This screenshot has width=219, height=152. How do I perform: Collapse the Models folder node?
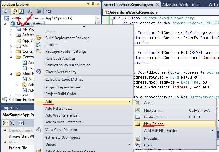click(x=11, y=74)
